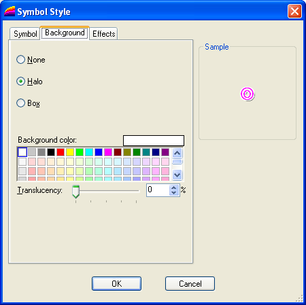Click the Cancel button
The image size is (306, 305).
(190, 283)
